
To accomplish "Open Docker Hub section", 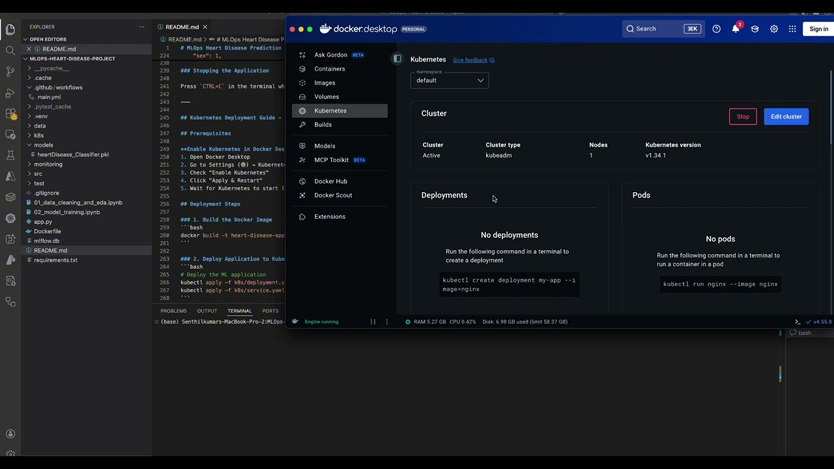I will coord(339,181).
